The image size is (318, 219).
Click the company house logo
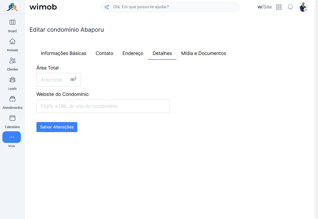[12, 7]
